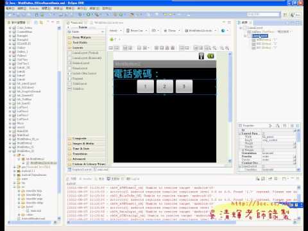Open the LogCat tab
This screenshot has height=231, width=308.
133,178
